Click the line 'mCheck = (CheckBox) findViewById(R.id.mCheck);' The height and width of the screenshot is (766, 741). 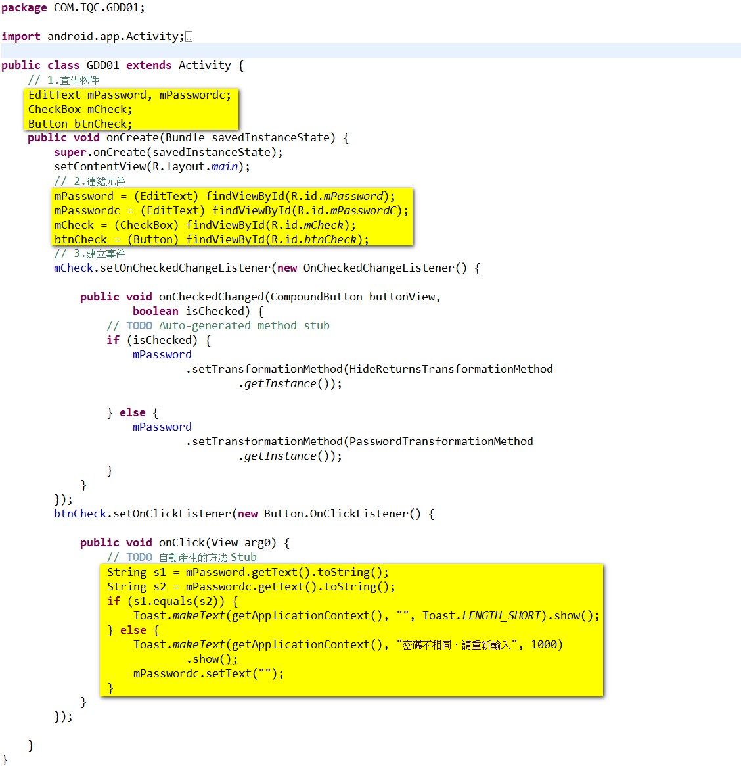click(205, 226)
